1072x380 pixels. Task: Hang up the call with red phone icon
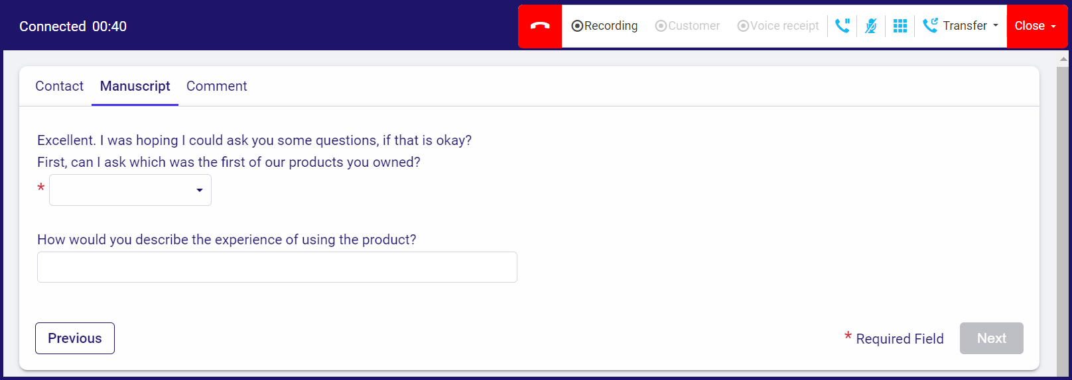540,26
